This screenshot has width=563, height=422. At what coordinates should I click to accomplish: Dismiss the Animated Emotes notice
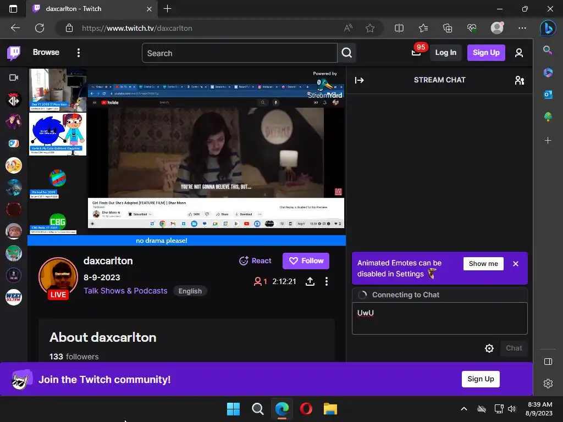516,264
